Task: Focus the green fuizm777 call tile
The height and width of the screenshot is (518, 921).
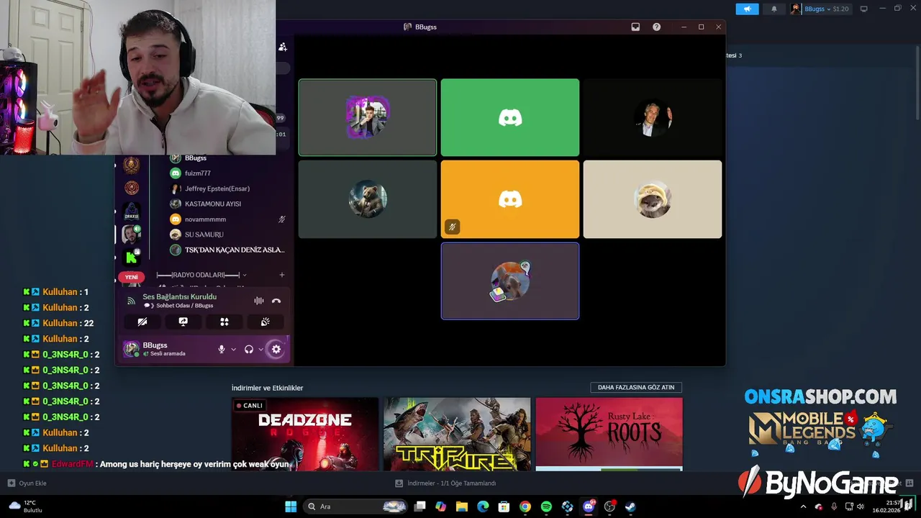Action: [x=510, y=117]
